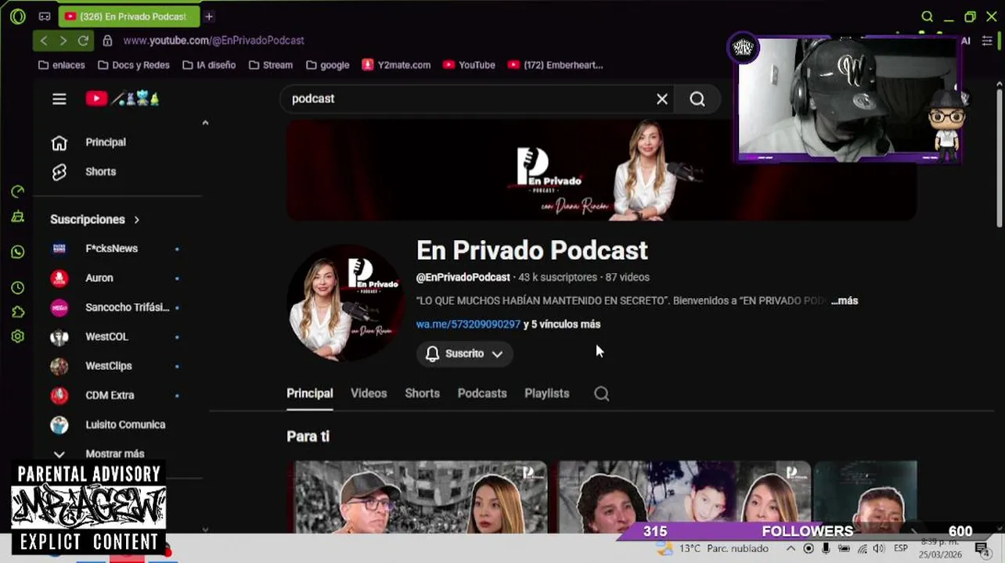Open the y 5 vínculos más links
The height and width of the screenshot is (563, 1005).
(562, 324)
